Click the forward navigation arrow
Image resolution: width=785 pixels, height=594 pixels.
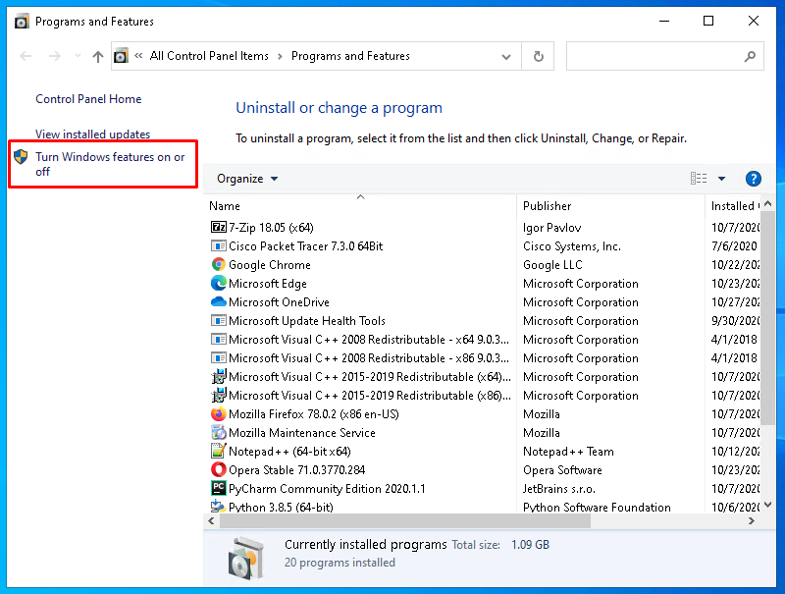click(x=55, y=56)
